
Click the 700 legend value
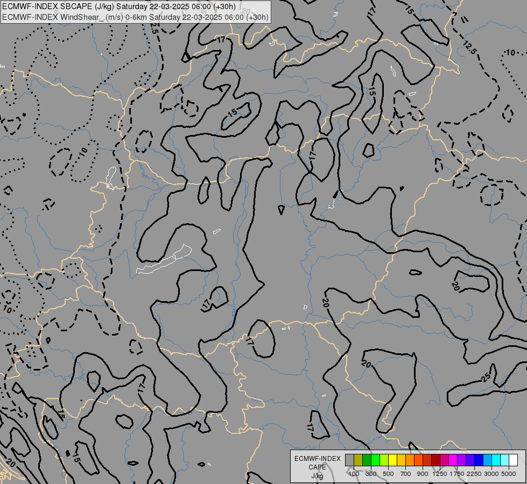point(406,474)
